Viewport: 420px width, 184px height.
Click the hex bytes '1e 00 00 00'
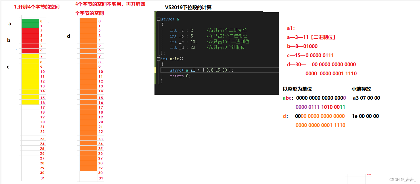365,116
